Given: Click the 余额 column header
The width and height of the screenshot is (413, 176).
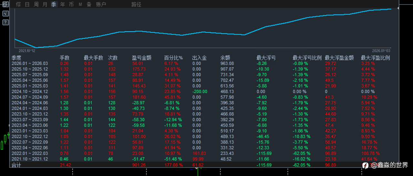Looking at the screenshot, I should tap(225, 58).
